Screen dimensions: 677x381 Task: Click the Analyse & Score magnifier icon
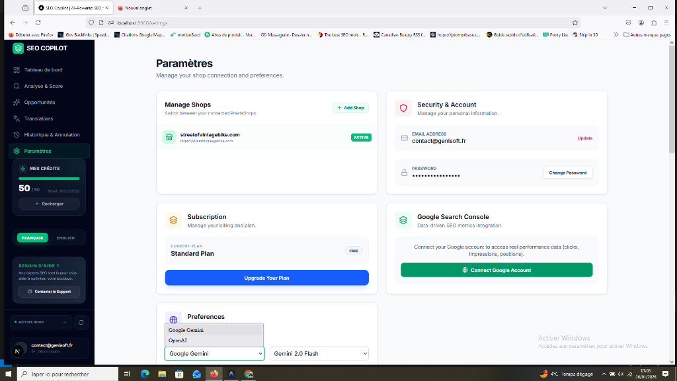(17, 86)
